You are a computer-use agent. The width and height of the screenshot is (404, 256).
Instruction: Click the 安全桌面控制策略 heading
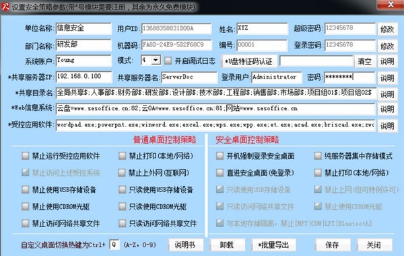(x=247, y=140)
